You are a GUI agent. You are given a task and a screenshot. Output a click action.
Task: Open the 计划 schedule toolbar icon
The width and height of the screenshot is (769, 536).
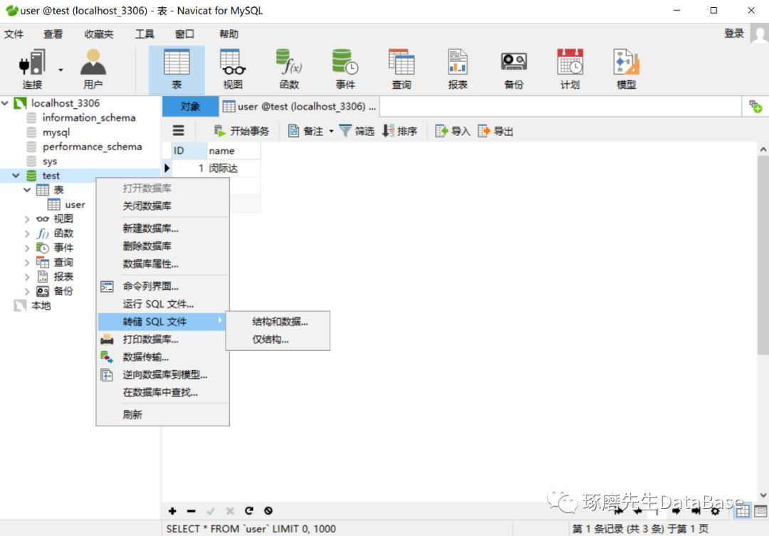(570, 69)
